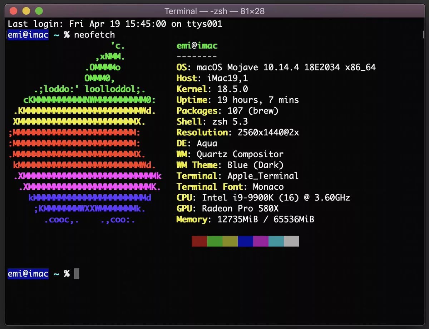Image resolution: width=429 pixels, height=329 pixels.
Task: Click the DE value 'Aqua'
Action: point(207,143)
